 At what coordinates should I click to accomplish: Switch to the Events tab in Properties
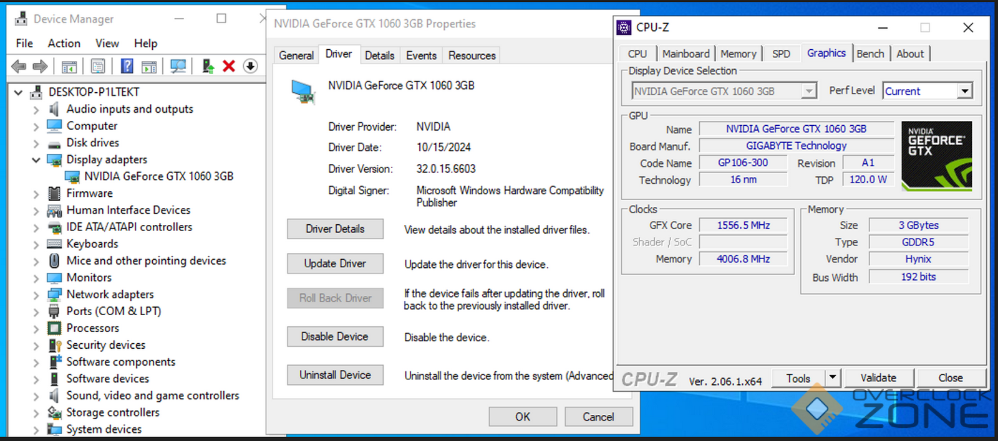tap(421, 55)
